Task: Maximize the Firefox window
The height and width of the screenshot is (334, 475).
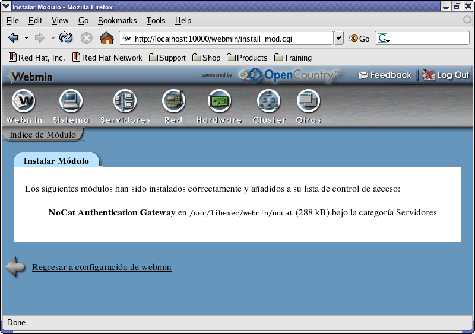Action: tap(457, 7)
